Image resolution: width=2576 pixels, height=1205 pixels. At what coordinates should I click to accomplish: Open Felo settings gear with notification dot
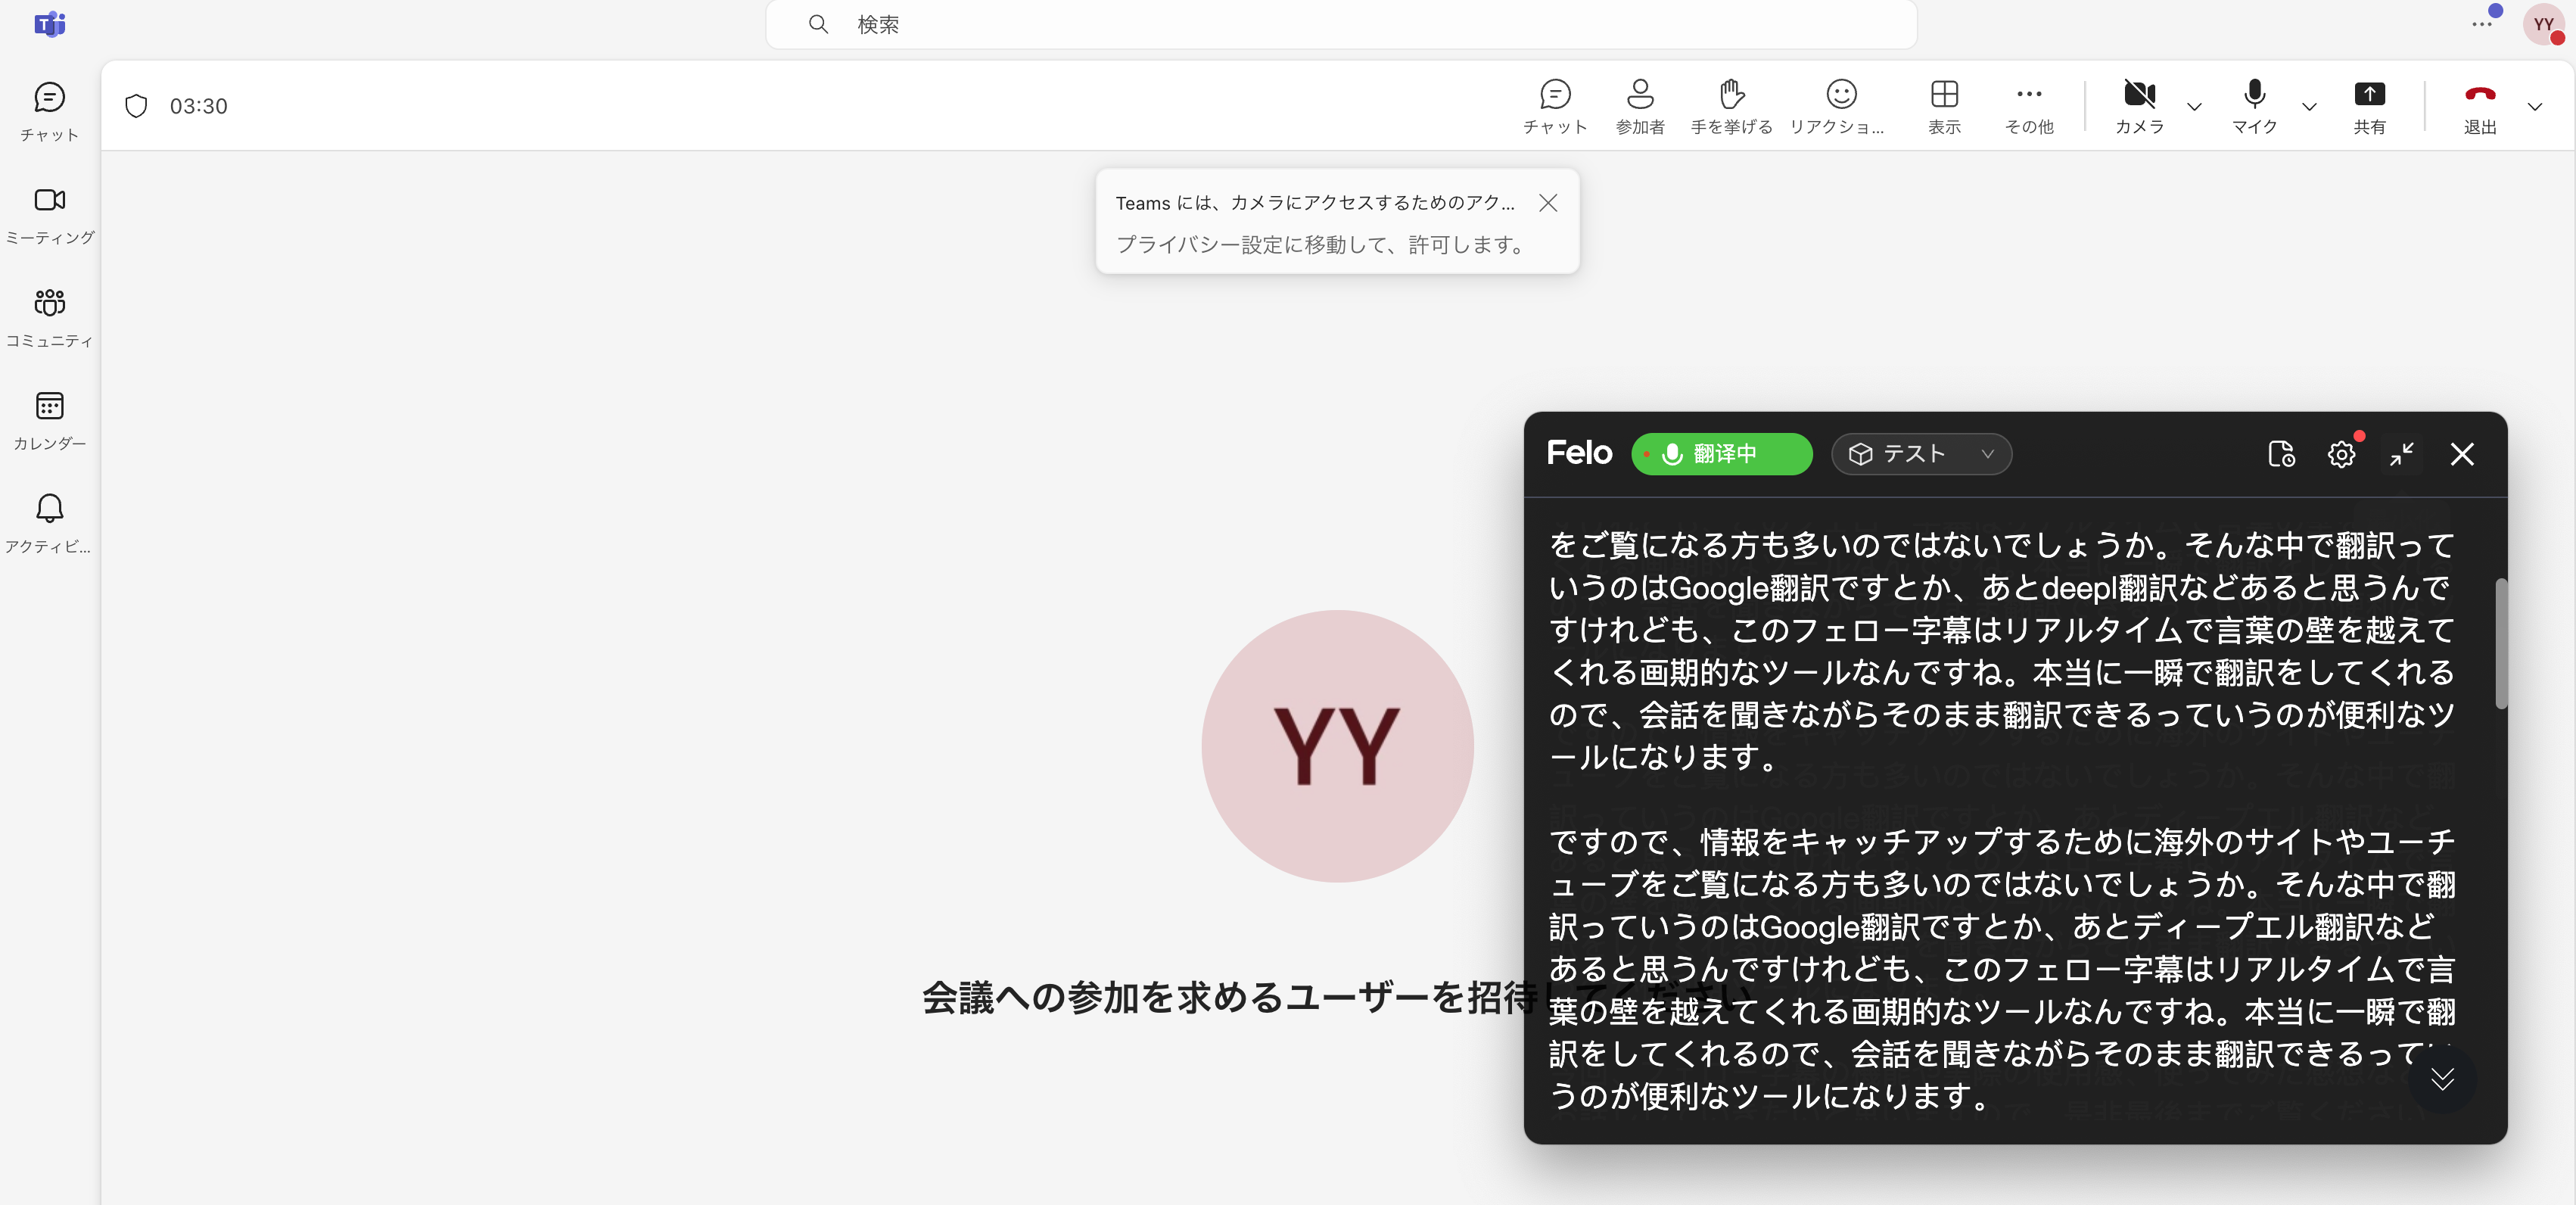click(2341, 454)
